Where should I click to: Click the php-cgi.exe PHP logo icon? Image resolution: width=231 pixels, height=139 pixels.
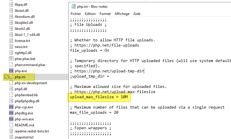tap(11, 107)
